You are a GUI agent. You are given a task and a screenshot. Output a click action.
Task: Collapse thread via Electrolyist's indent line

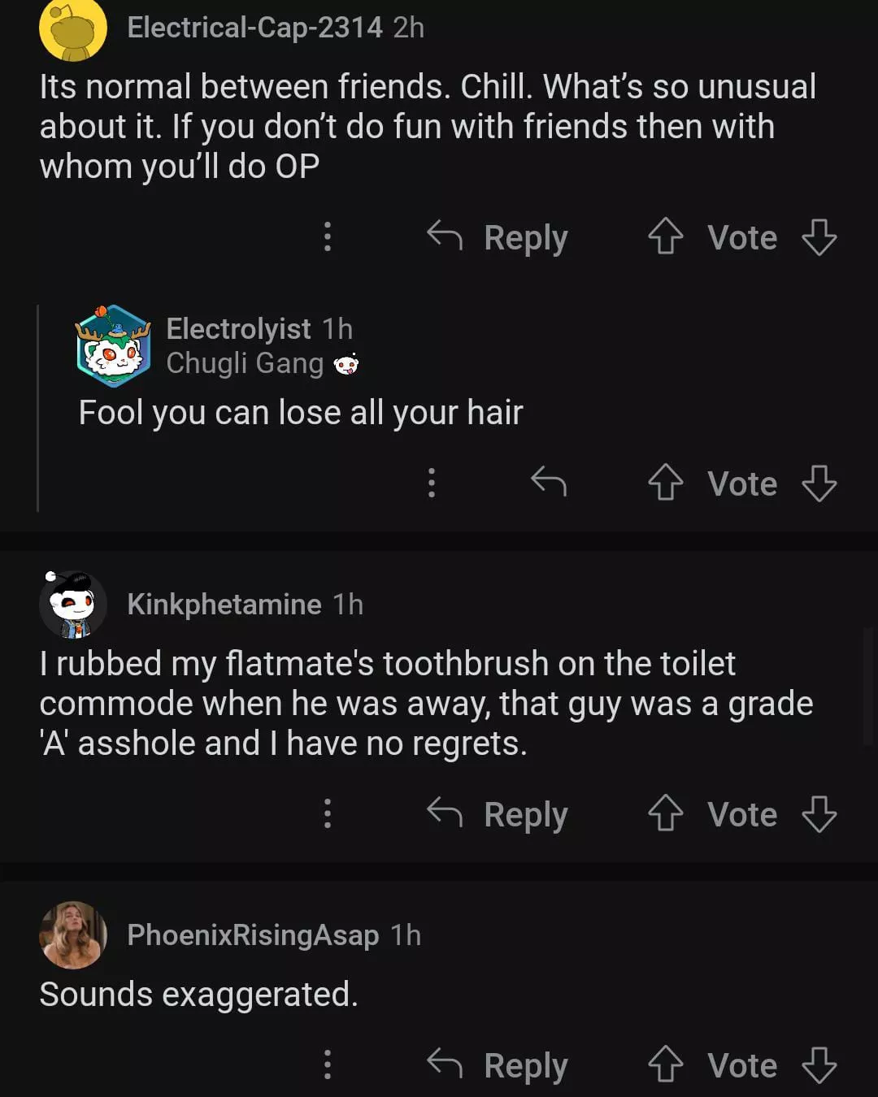click(x=38, y=408)
